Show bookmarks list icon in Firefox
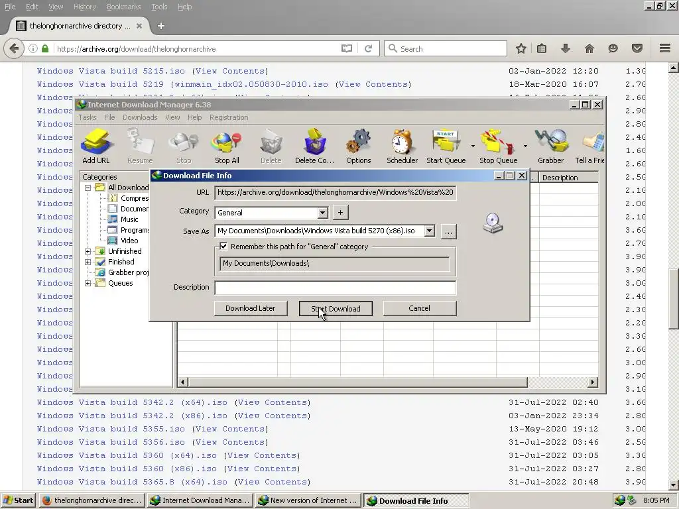 click(541, 48)
